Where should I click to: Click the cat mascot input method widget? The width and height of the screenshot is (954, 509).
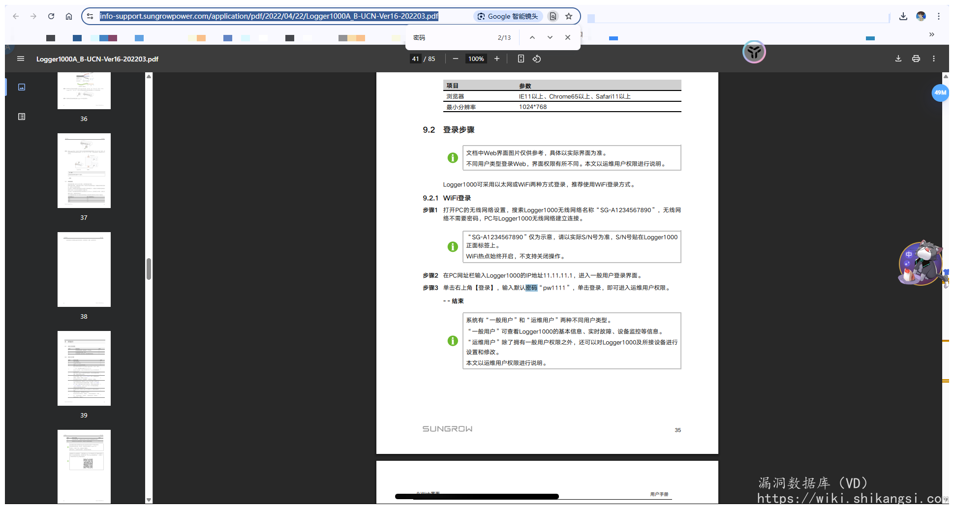click(921, 263)
